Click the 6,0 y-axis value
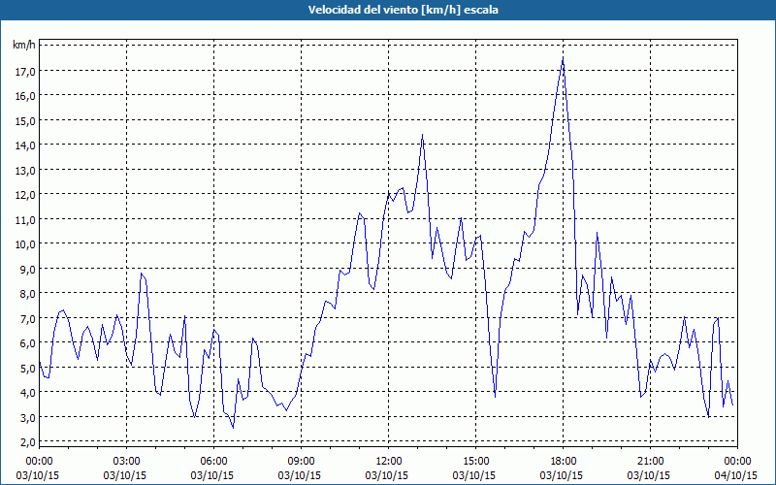The width and height of the screenshot is (776, 485). tap(27, 343)
